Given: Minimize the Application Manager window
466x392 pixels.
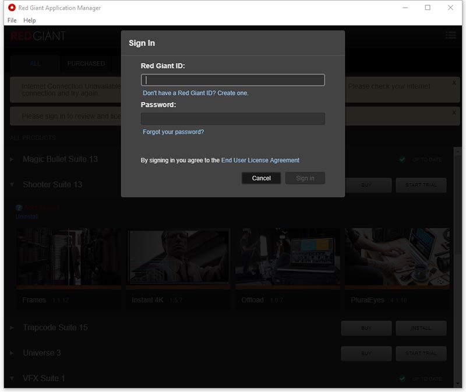Looking at the screenshot, I should 405,8.
